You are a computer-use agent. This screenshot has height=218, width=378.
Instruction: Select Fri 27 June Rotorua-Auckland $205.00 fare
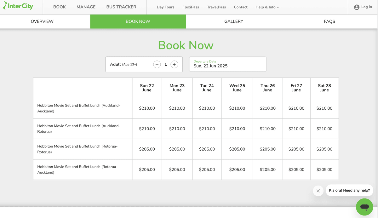coord(296,170)
